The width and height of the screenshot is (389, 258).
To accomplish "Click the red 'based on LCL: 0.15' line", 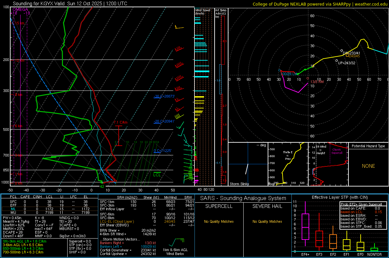I will [x=361, y=212].
